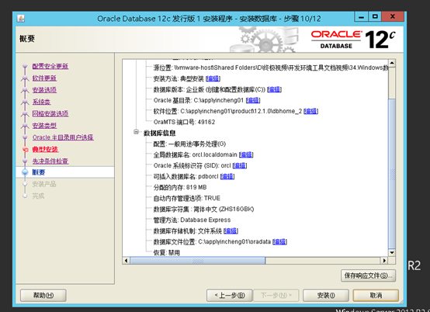Screen dimensions: 430x312
Task: Select the 管理方法: Database Express row
Action: pos(192,220)
